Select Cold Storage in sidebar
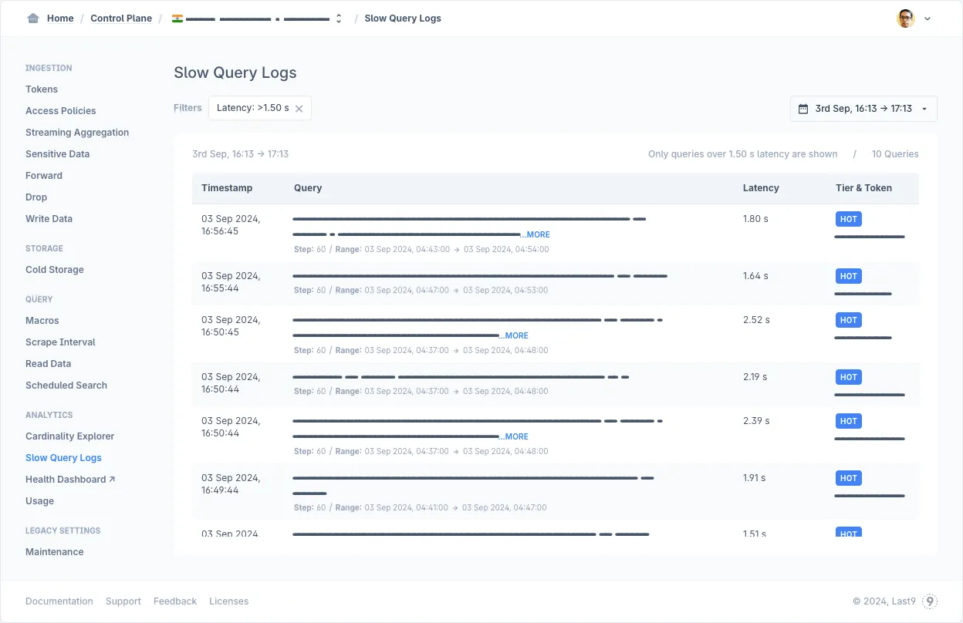 pyautogui.click(x=55, y=270)
